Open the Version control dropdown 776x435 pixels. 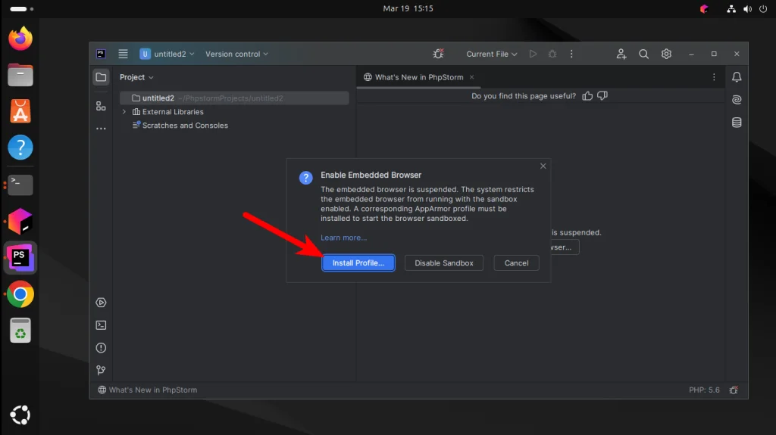236,54
